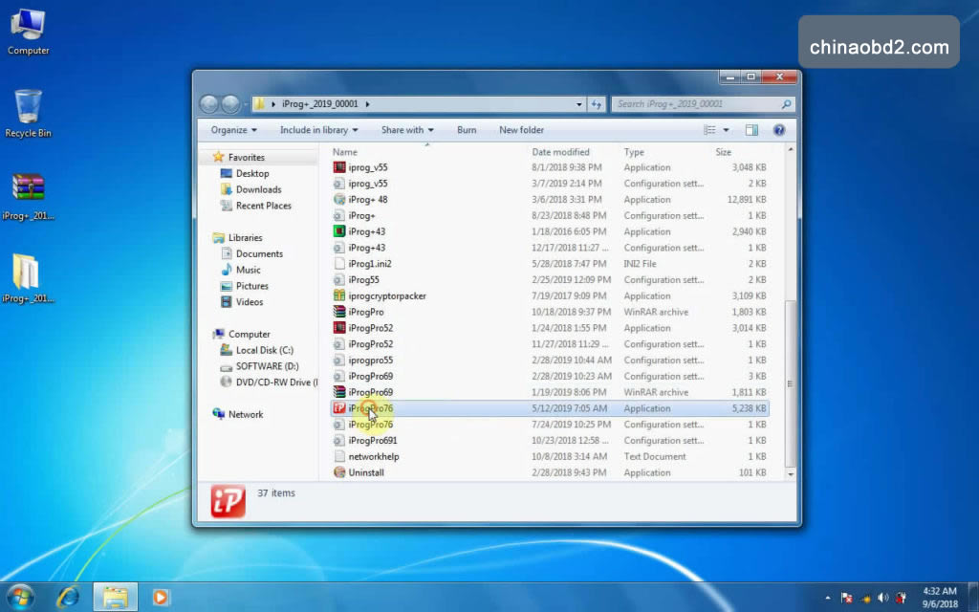Select the iProg+ WinRAR archive on desktop

(28, 197)
